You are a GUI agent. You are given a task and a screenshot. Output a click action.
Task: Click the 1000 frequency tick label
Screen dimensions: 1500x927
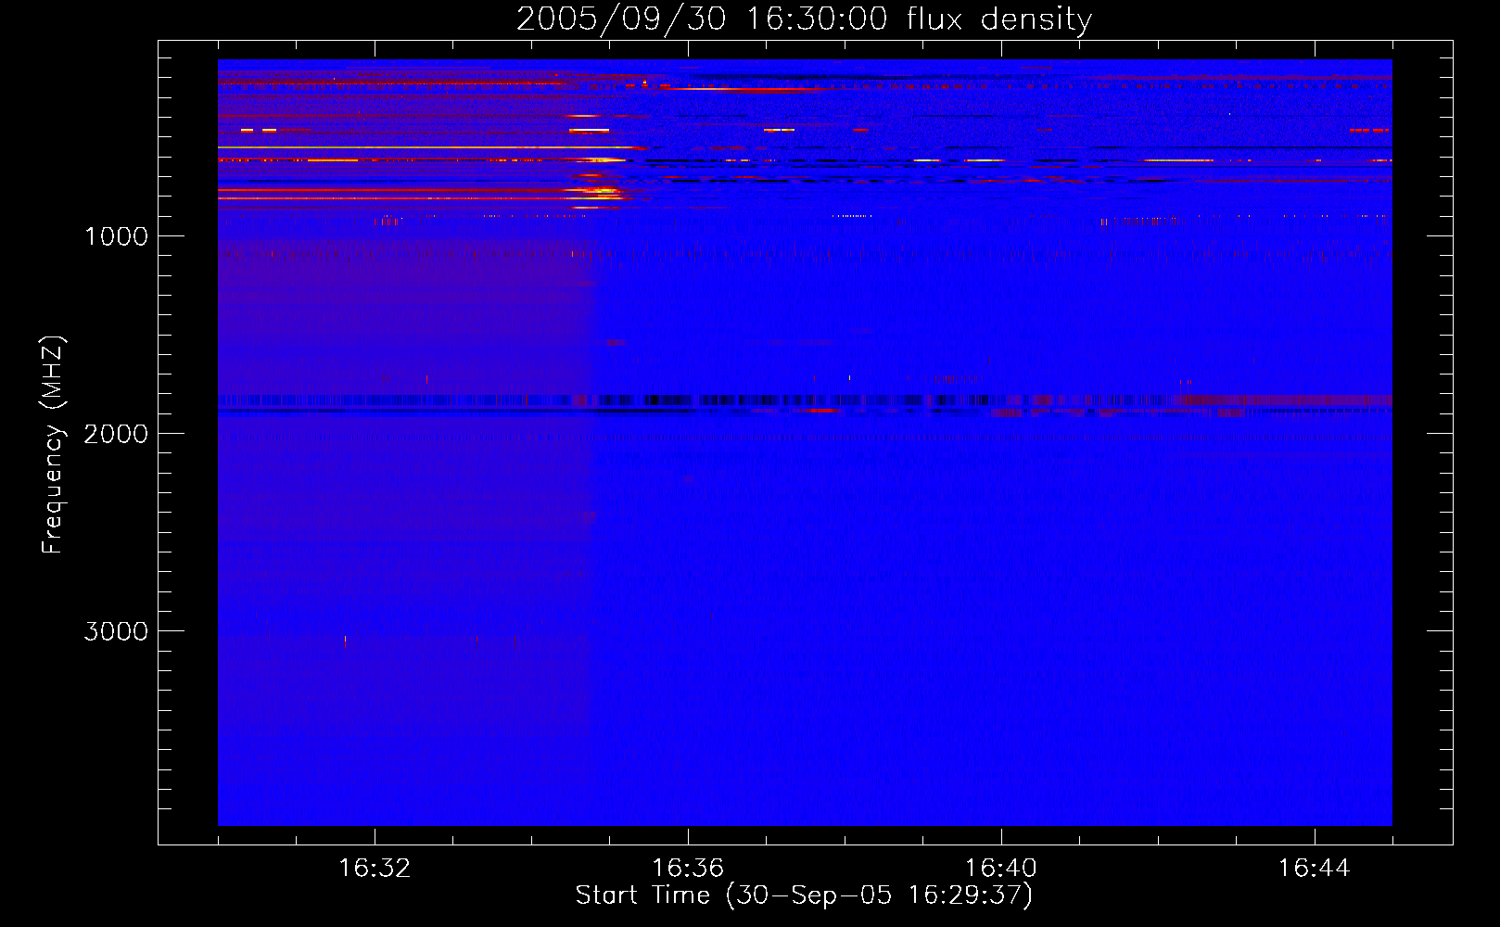tap(116, 236)
